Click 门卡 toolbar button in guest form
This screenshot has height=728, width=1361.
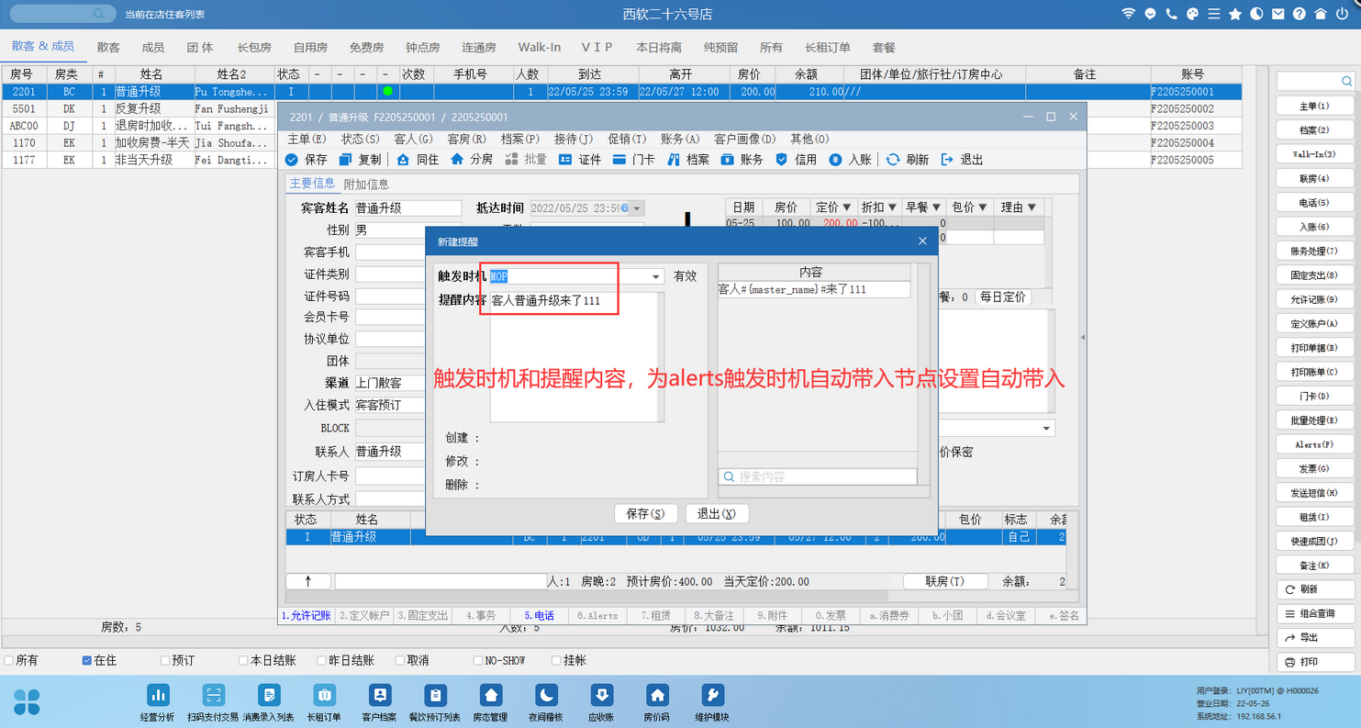coord(634,159)
